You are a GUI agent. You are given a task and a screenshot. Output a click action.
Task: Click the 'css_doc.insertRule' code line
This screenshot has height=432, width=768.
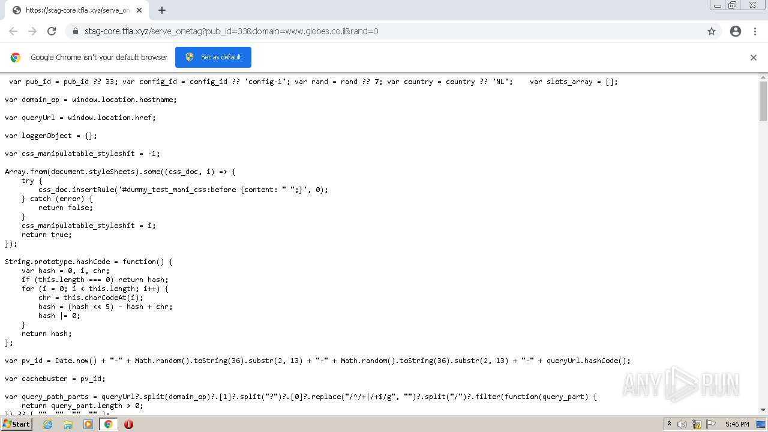[183, 190]
